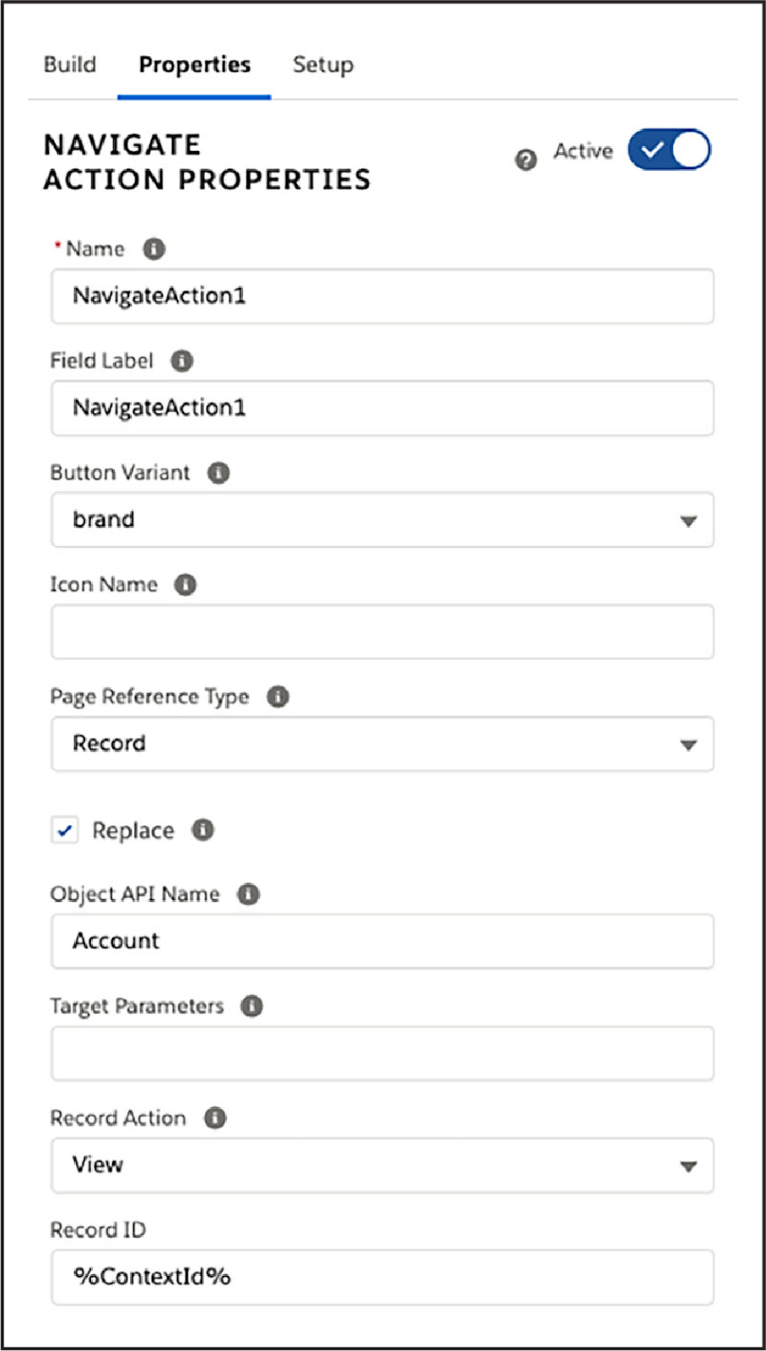Open the Button Variant dropdown
Screen dimensions: 766x1351
[689, 520]
